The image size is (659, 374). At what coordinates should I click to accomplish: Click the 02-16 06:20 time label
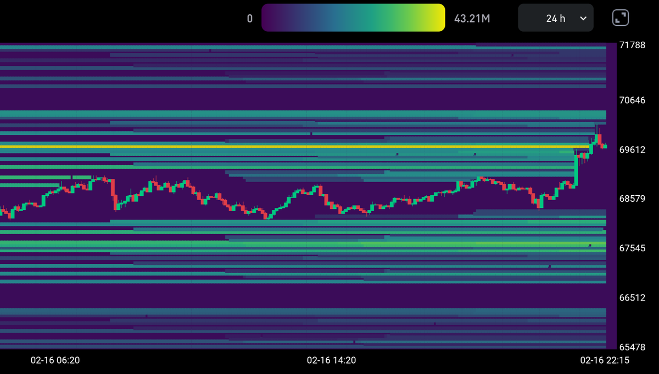[x=55, y=360]
